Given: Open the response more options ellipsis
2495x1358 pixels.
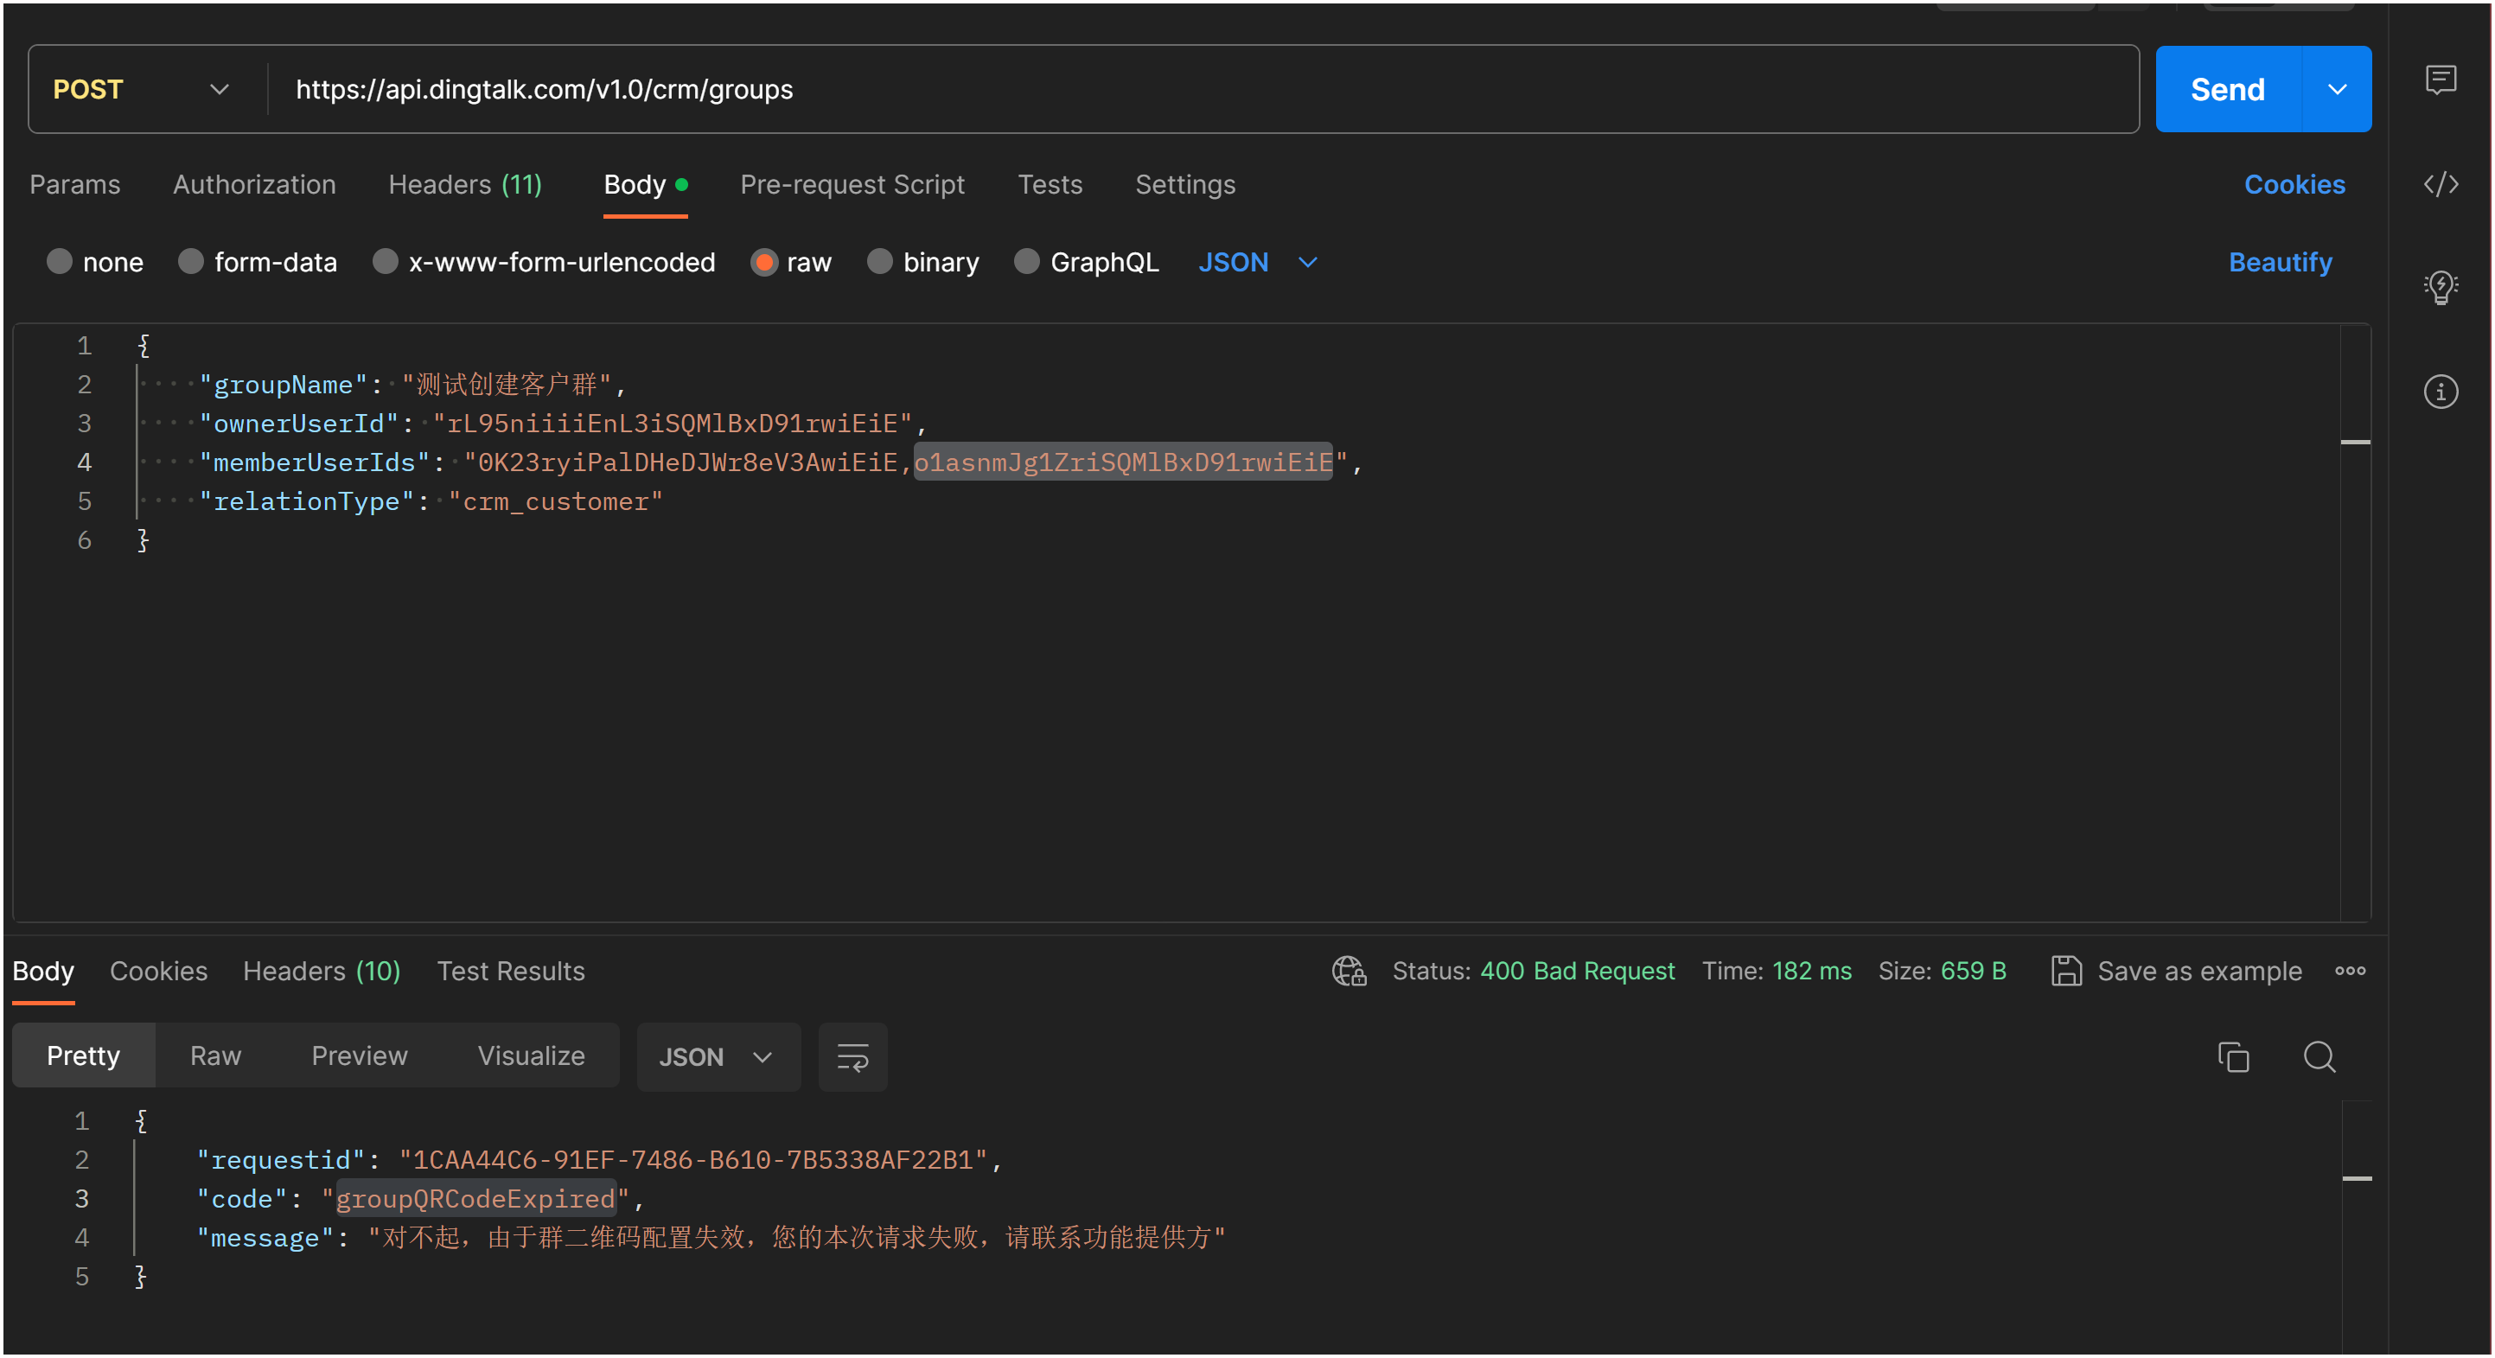Looking at the screenshot, I should (2349, 971).
